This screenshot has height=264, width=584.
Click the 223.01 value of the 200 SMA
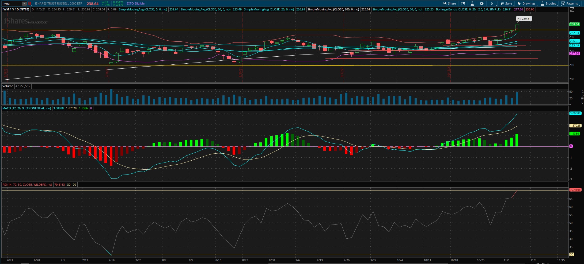366,9
